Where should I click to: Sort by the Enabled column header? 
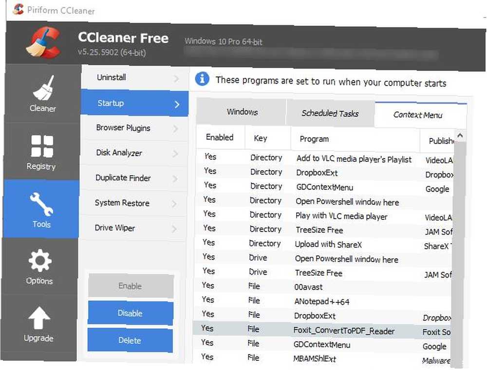point(220,138)
